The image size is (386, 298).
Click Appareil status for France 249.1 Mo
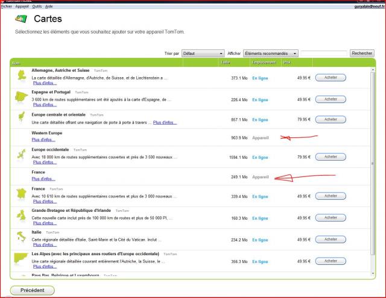260,177
